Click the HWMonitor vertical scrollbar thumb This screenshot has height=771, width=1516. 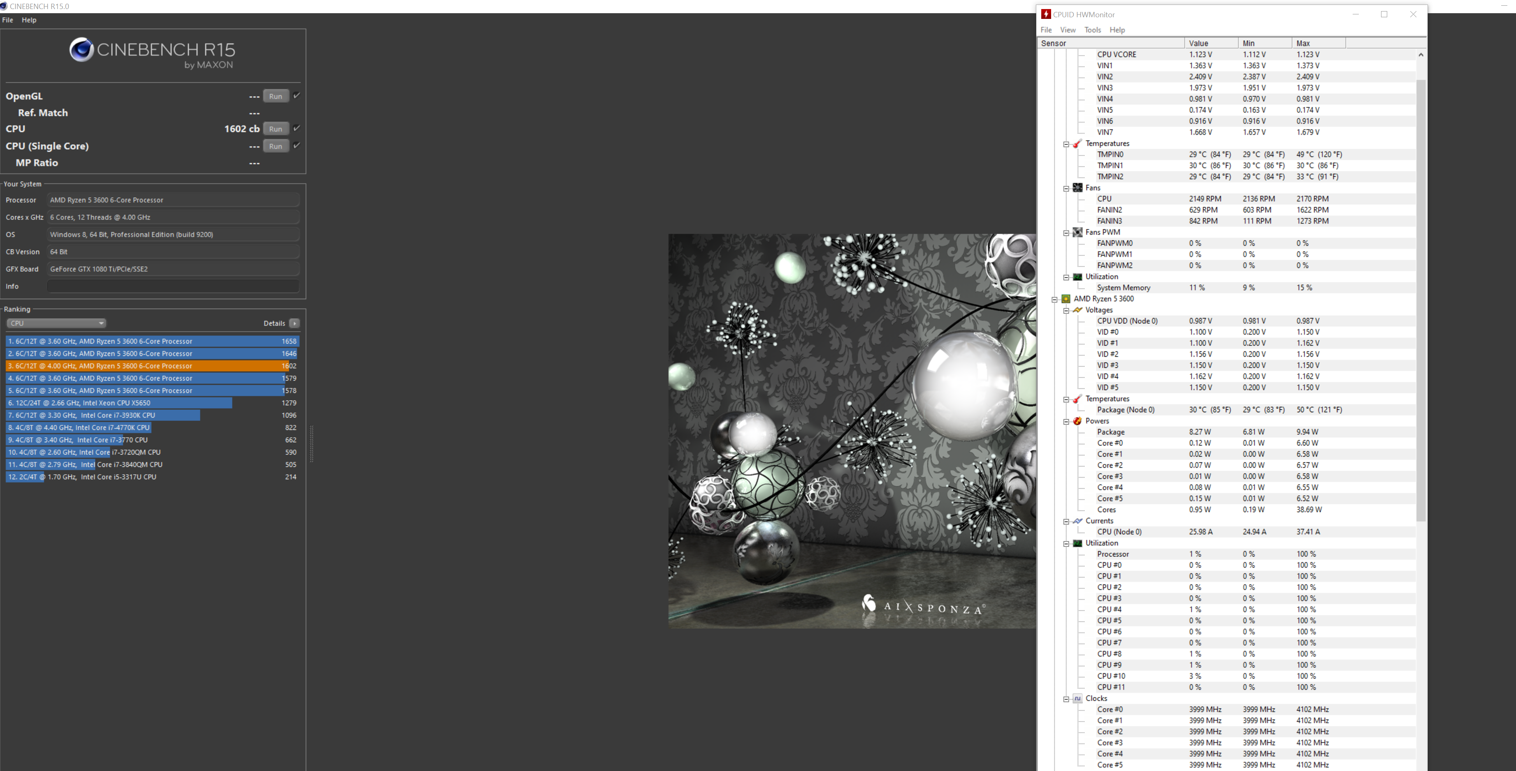pos(1421,300)
